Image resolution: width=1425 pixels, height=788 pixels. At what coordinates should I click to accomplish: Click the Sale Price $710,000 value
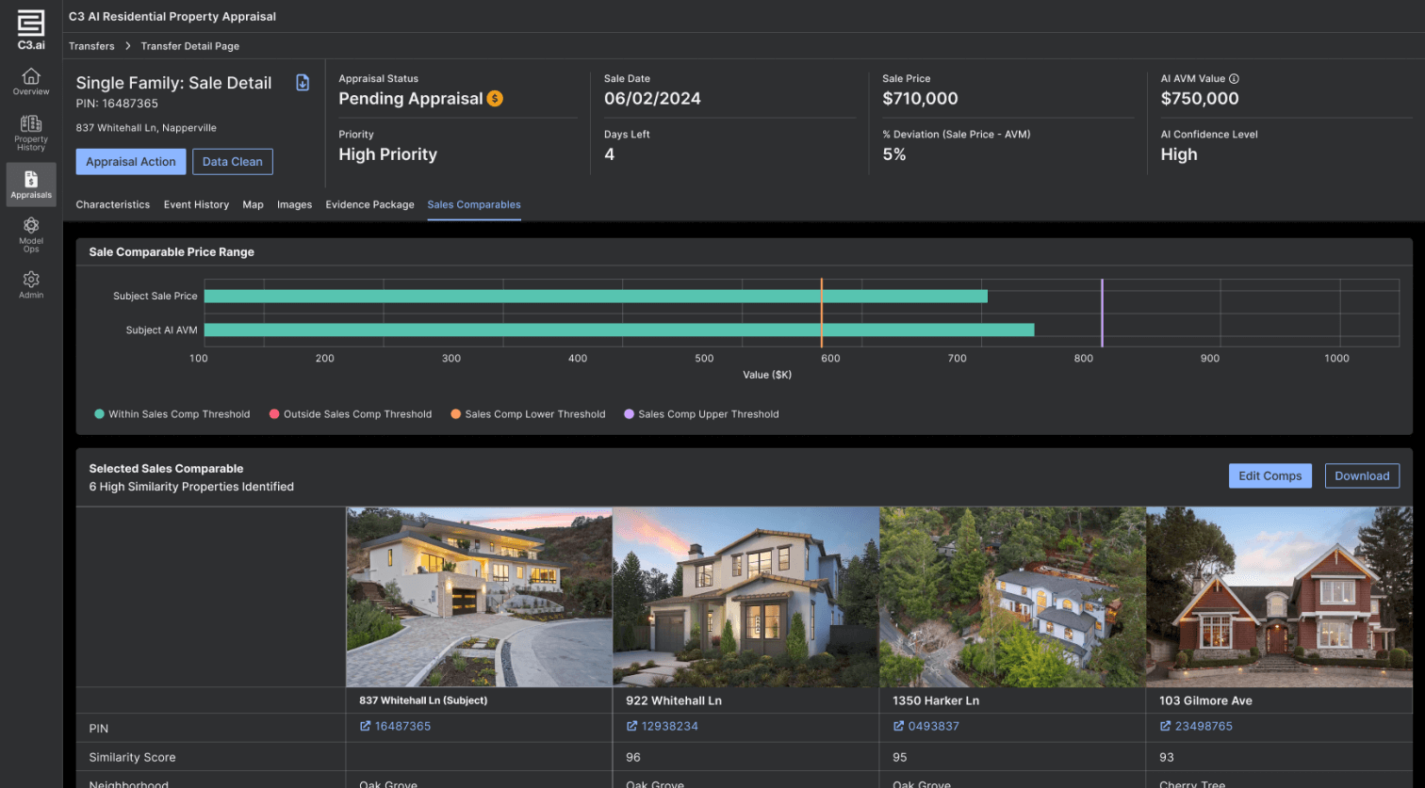pos(920,99)
